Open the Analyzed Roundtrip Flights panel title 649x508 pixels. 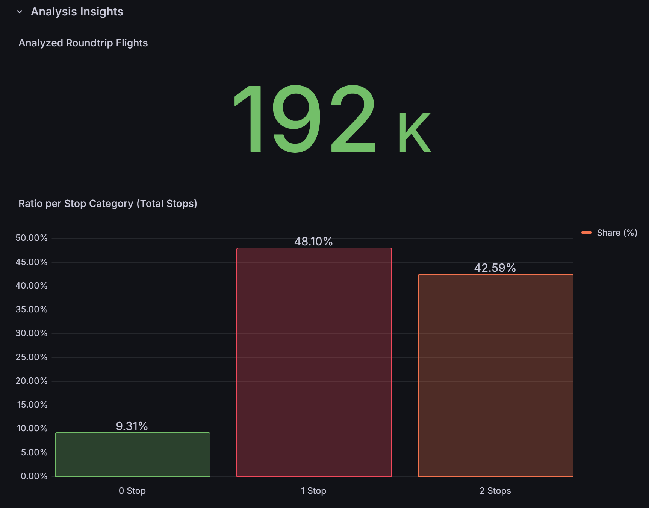tap(83, 43)
